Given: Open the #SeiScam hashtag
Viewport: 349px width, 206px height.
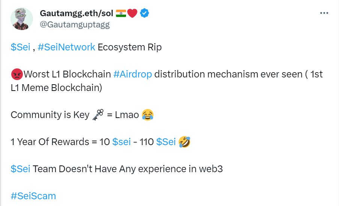Looking at the screenshot, I should point(33,196).
